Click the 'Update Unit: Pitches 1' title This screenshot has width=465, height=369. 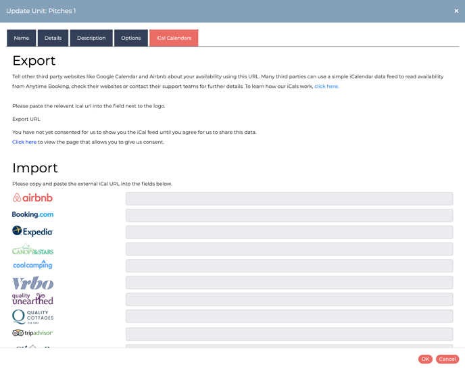[x=41, y=11]
